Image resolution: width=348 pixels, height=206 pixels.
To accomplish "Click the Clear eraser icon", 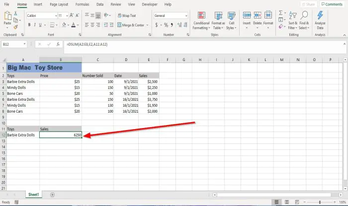I will (x=281, y=27).
